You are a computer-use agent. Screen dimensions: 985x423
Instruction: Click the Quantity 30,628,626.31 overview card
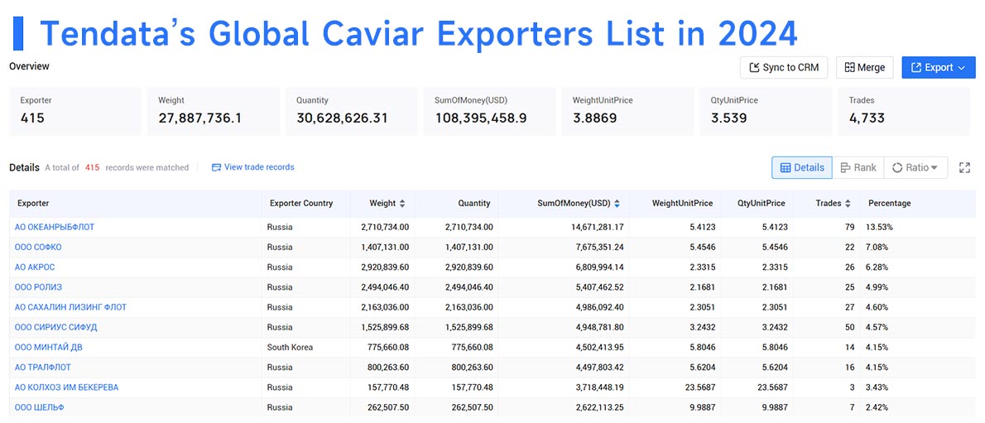click(x=351, y=111)
